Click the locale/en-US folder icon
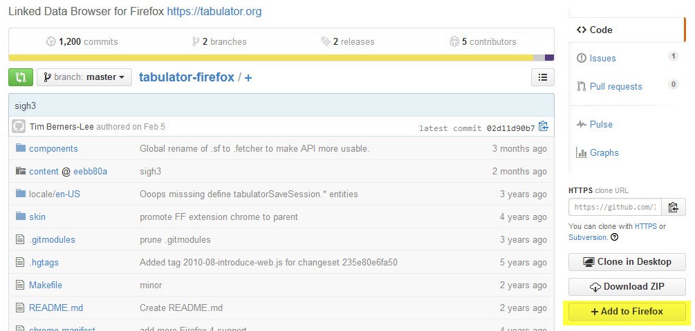Viewport: 695px width, 331px height. click(20, 193)
